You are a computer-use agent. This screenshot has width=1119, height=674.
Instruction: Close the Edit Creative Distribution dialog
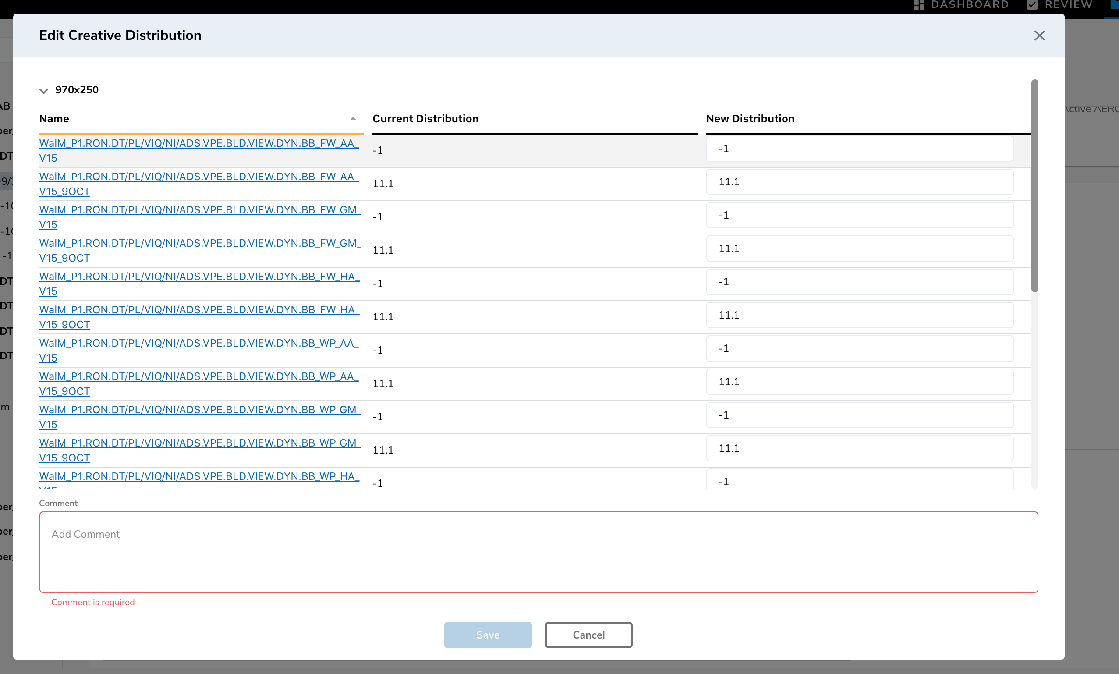pos(1039,35)
